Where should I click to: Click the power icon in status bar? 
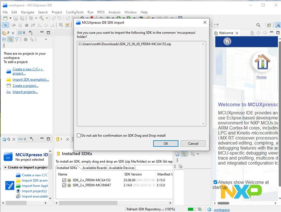click(209, 209)
